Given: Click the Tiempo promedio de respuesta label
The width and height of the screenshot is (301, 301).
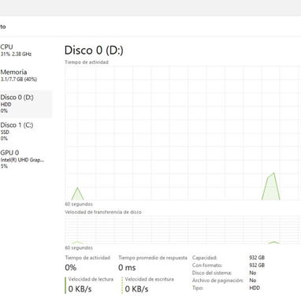Looking at the screenshot, I should click(153, 258).
